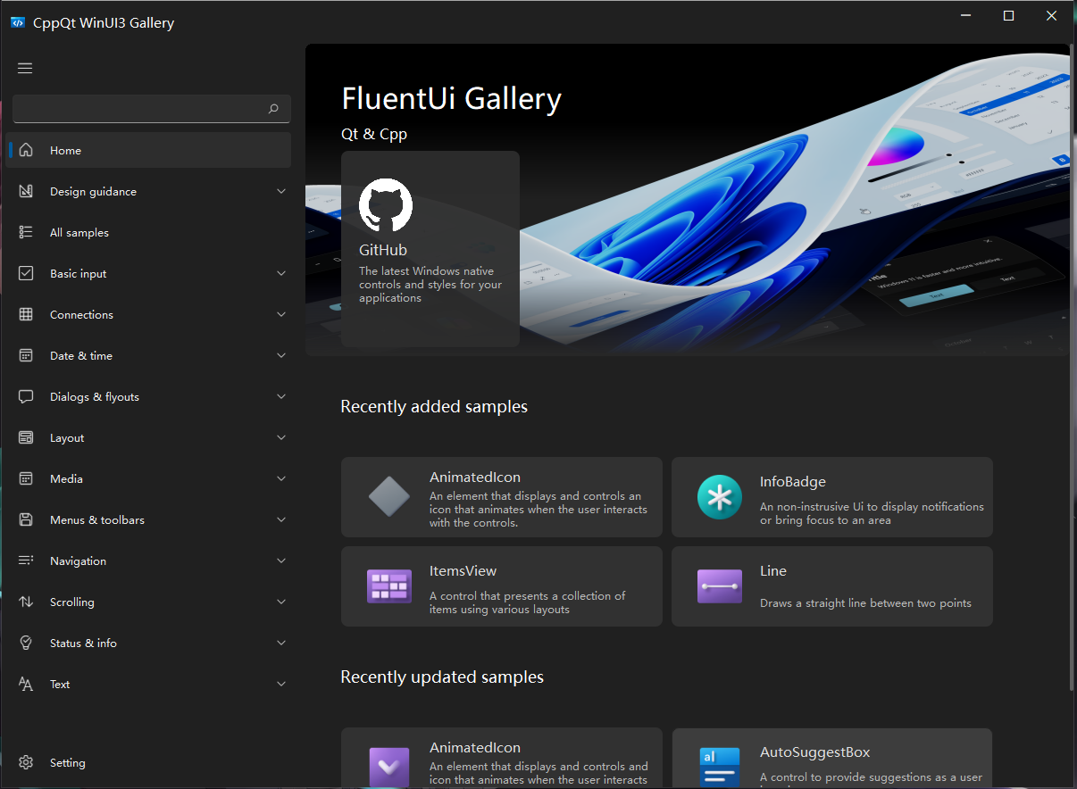
Task: Expand the Connections chevron
Action: 281,314
